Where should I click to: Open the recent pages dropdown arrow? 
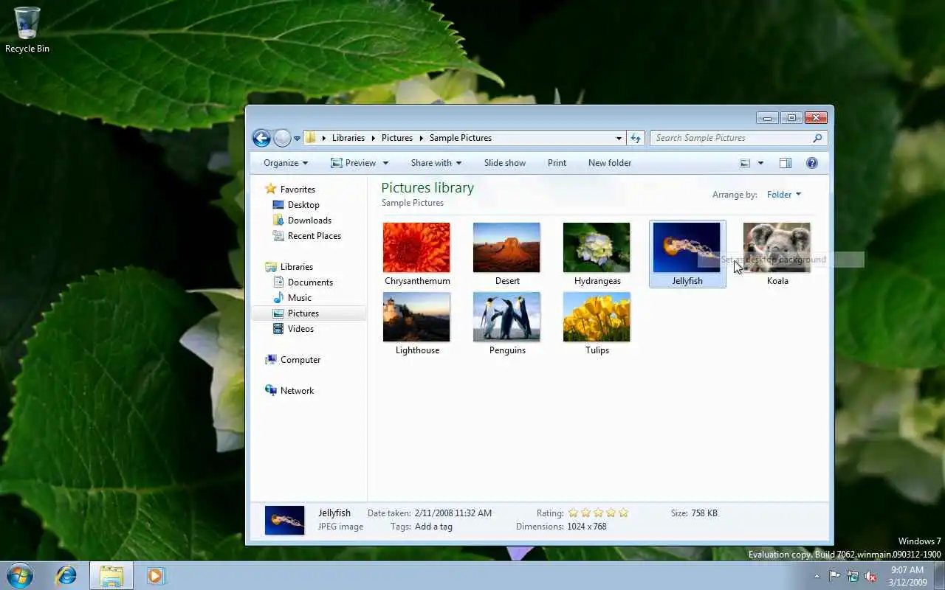(298, 138)
